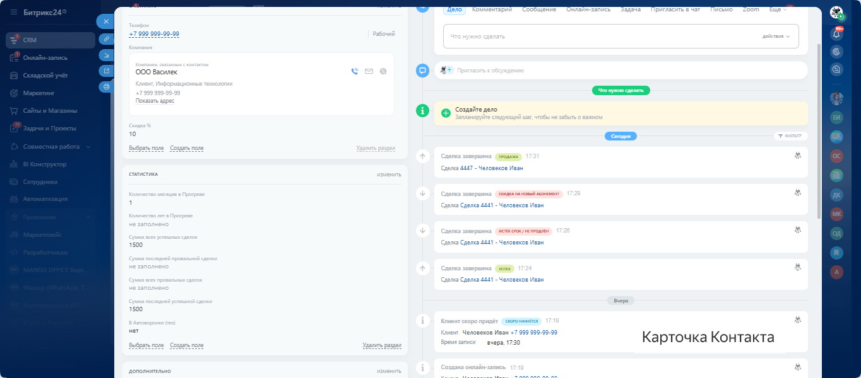Open notifications bell in the right sidebar
This screenshot has width=861, height=378.
(837, 35)
